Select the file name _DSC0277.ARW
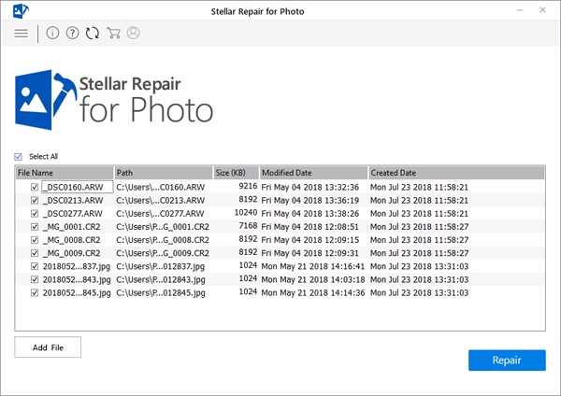This screenshot has width=561, height=396. 73,213
